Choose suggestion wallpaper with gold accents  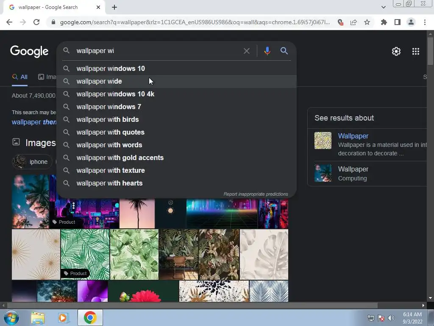tap(177, 158)
